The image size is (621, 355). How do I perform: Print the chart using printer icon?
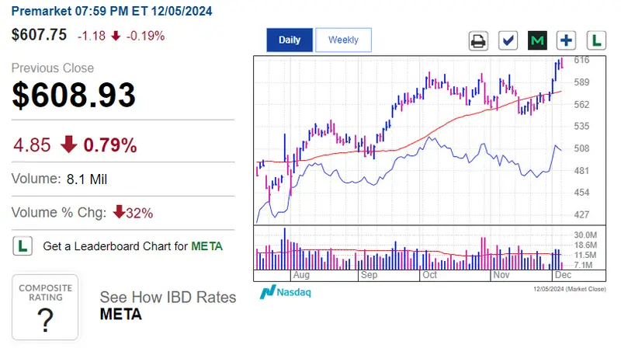(x=478, y=40)
